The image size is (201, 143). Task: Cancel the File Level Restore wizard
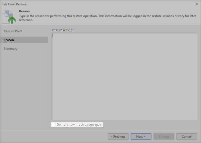(x=187, y=136)
